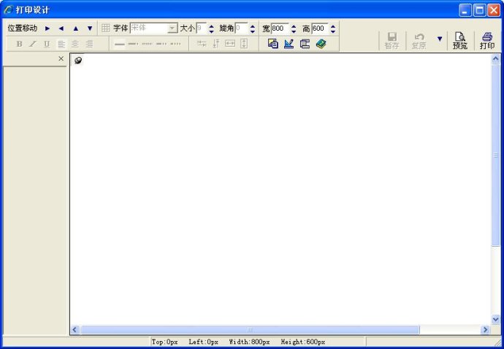504x349 pixels.
Task: Open the 字体 font dropdown
Action: (x=173, y=28)
